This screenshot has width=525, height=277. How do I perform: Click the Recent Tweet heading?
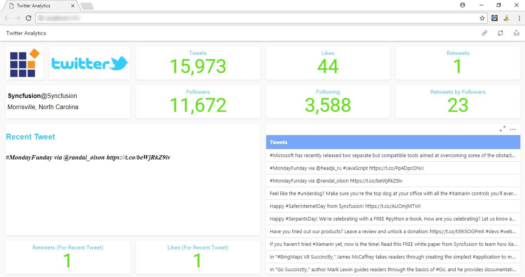(x=30, y=137)
